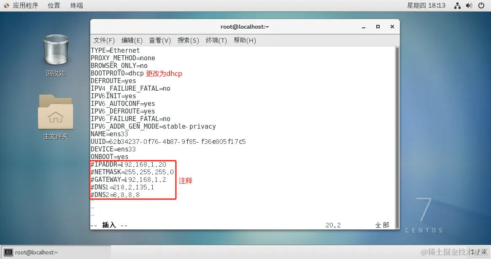Viewport: 491px width, 259px height.
Task: Click the IPV6_ADDR_GEN_MODE=stable-privacy line
Action: point(153,126)
